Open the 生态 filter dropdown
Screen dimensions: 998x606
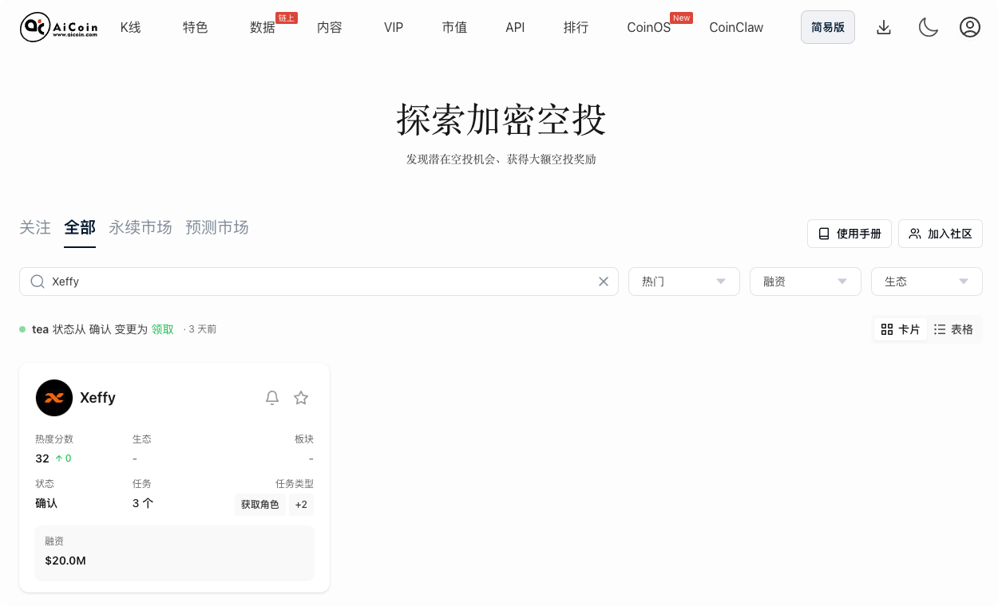click(927, 281)
